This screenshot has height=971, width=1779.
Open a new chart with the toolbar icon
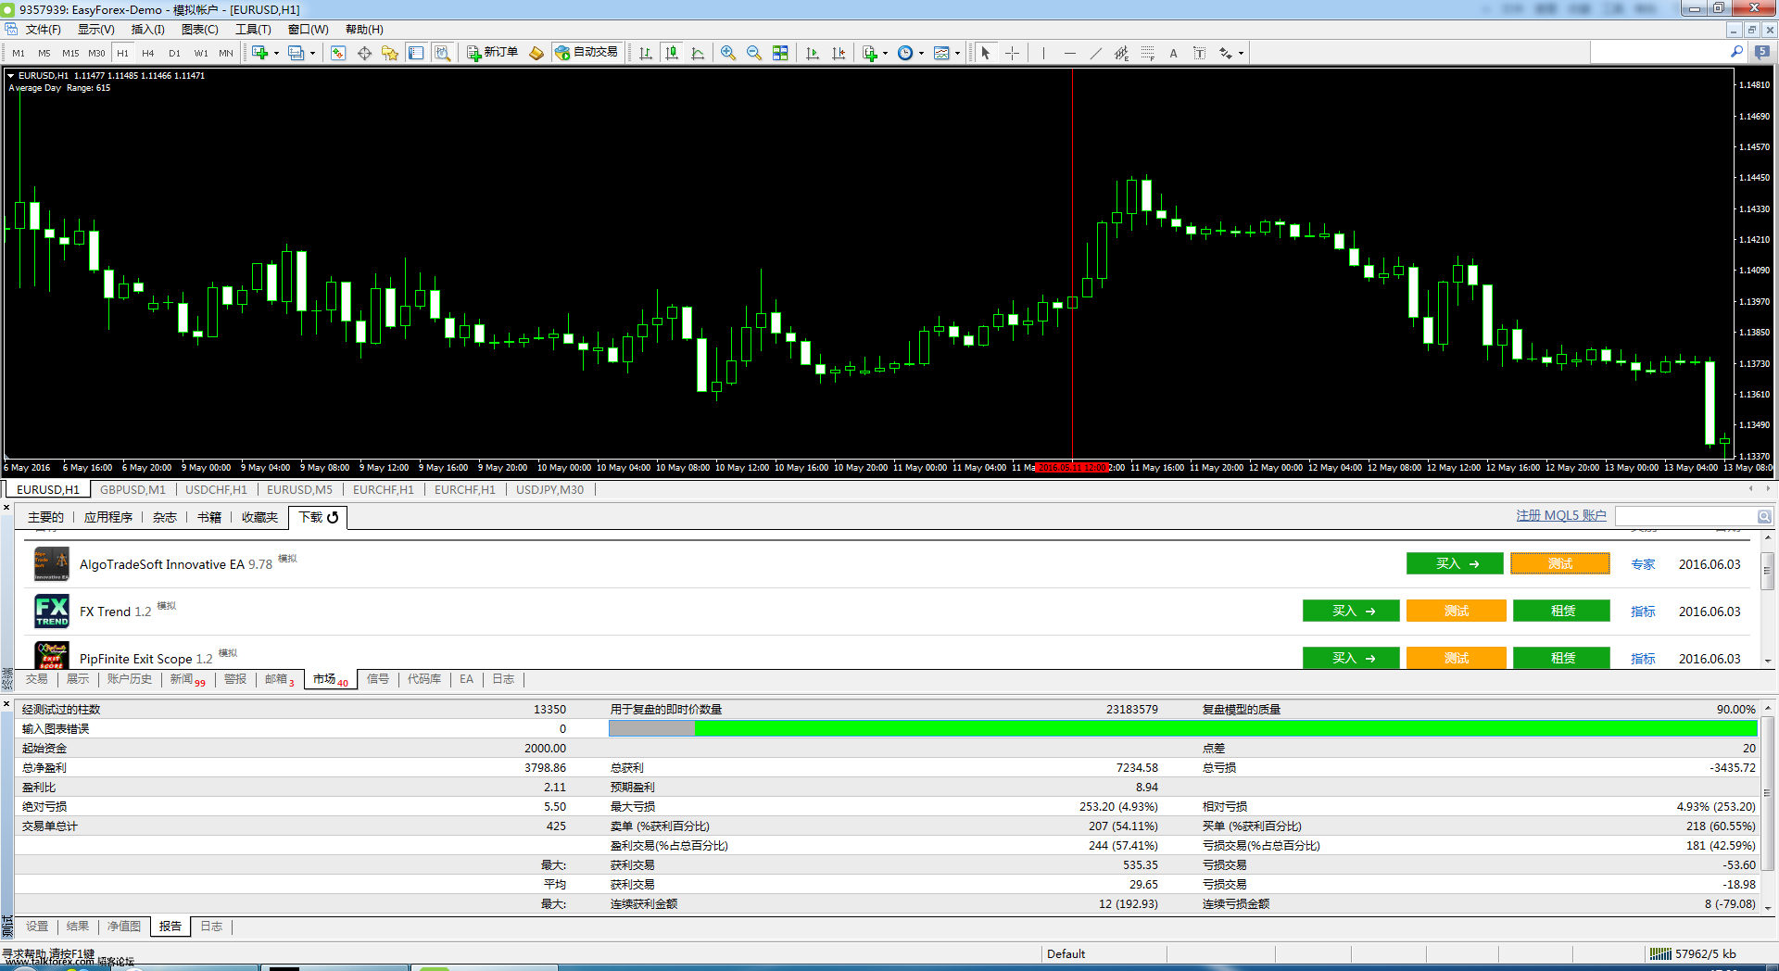click(259, 53)
